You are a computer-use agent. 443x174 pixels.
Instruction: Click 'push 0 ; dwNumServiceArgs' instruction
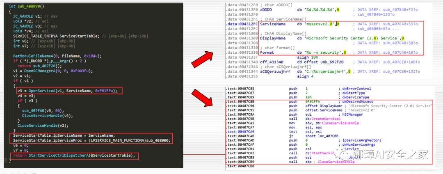333,144
